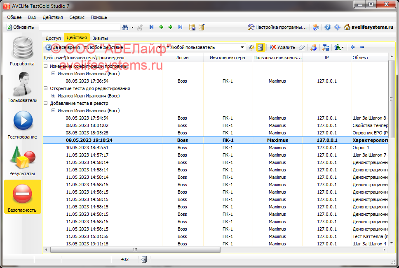The width and height of the screenshot is (399, 268).
Task: Collapse the Изменение конфигурации программы group
Action: 46,66
